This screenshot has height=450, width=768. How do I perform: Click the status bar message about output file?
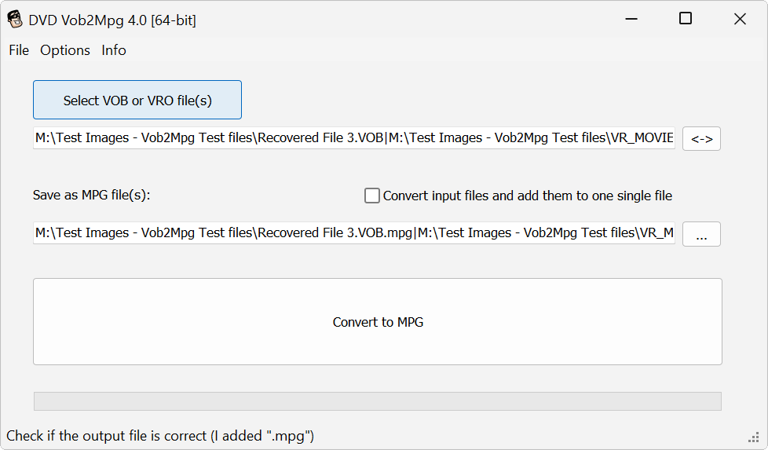160,435
